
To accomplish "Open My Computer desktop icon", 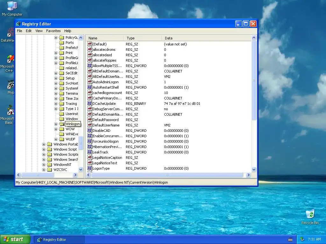I will (x=12, y=9).
